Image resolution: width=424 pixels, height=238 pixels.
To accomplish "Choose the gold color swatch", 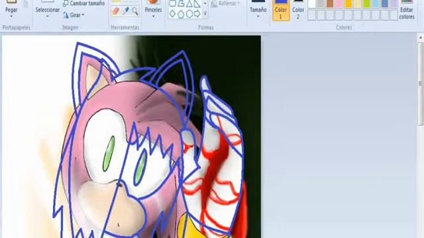I will coord(348,3).
